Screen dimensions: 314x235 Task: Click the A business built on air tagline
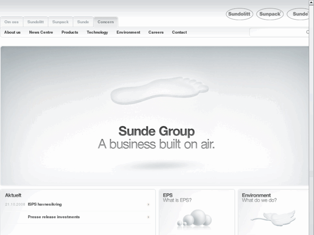click(156, 144)
